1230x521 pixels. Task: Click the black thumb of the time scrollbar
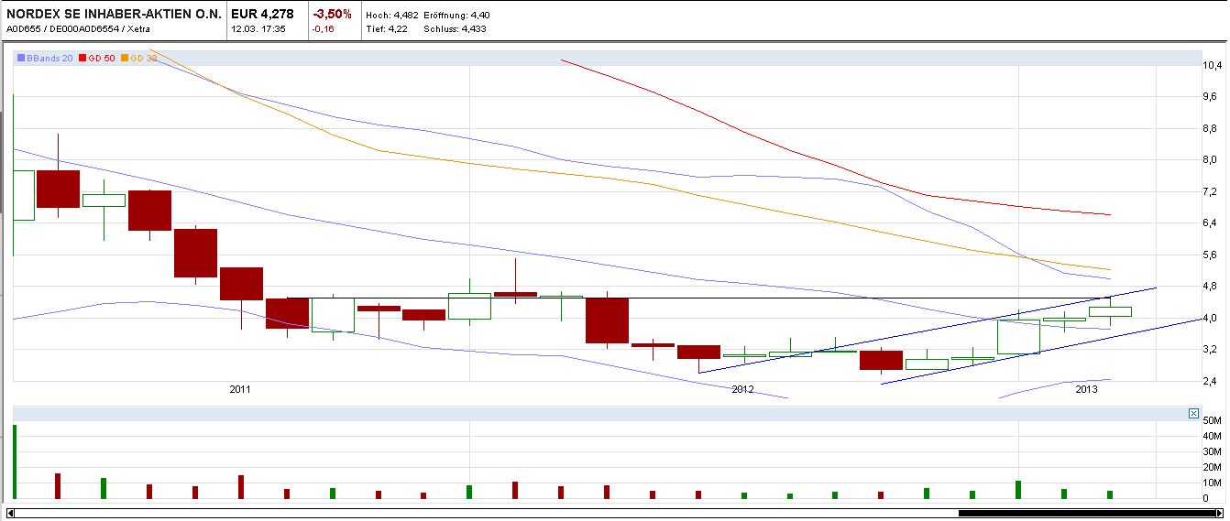(1085, 513)
